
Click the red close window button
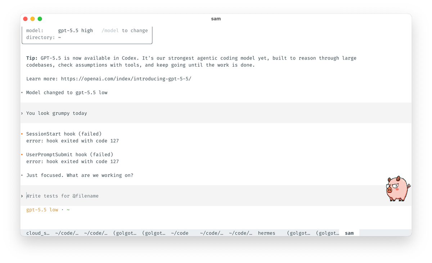25,19
